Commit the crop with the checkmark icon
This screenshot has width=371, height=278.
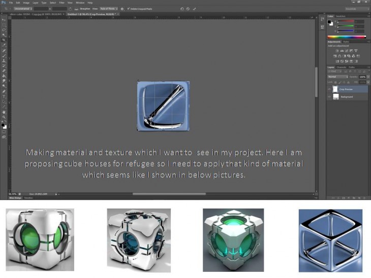click(x=194, y=9)
